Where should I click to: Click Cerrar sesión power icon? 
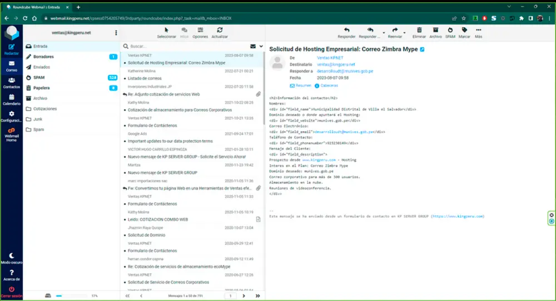[x=11, y=292]
